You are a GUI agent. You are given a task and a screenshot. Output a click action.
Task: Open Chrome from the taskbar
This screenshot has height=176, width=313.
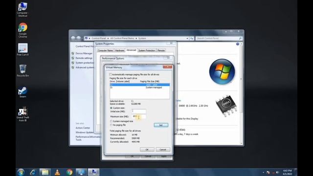(69, 172)
